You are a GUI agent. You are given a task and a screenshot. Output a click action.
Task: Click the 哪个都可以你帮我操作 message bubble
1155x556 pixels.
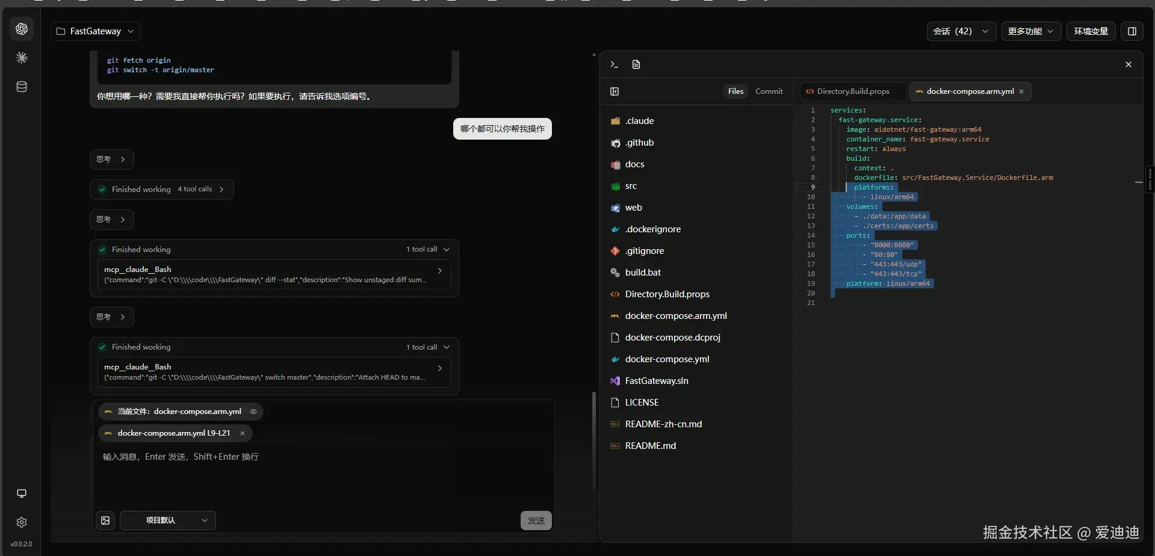503,129
